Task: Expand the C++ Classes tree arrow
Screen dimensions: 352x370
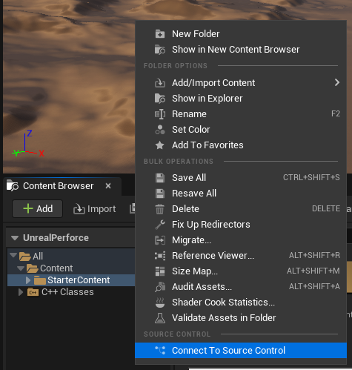Action: (21, 292)
